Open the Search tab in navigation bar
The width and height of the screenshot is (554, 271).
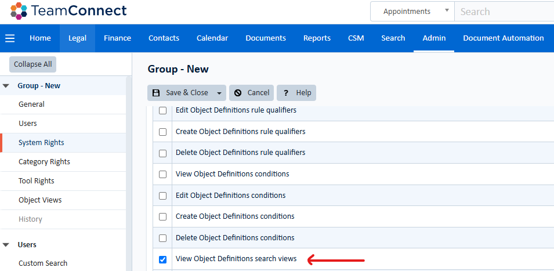click(x=393, y=38)
